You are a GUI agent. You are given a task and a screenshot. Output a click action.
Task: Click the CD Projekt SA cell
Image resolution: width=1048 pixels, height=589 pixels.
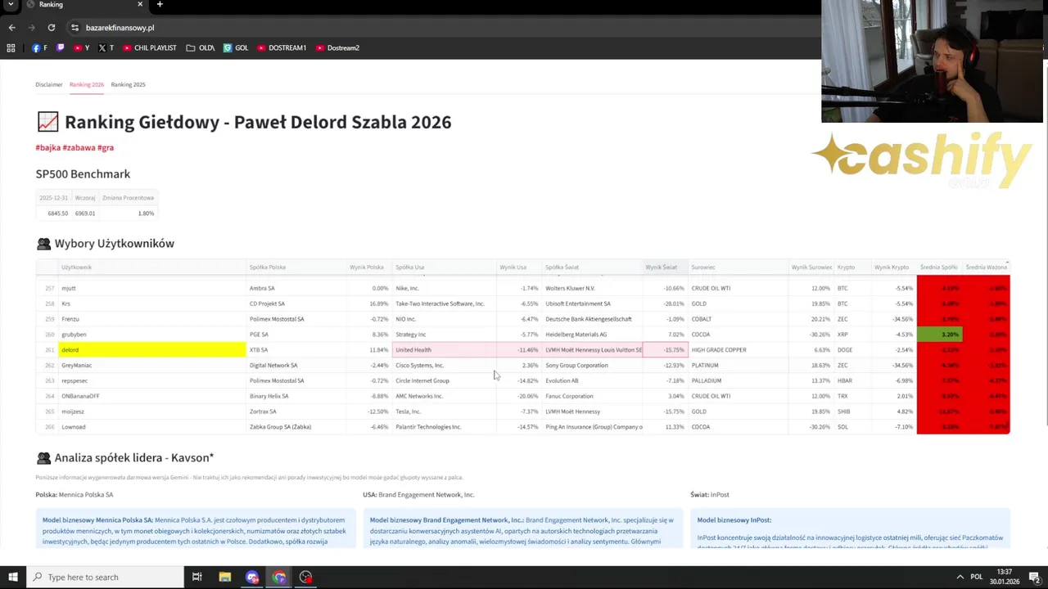(x=296, y=303)
